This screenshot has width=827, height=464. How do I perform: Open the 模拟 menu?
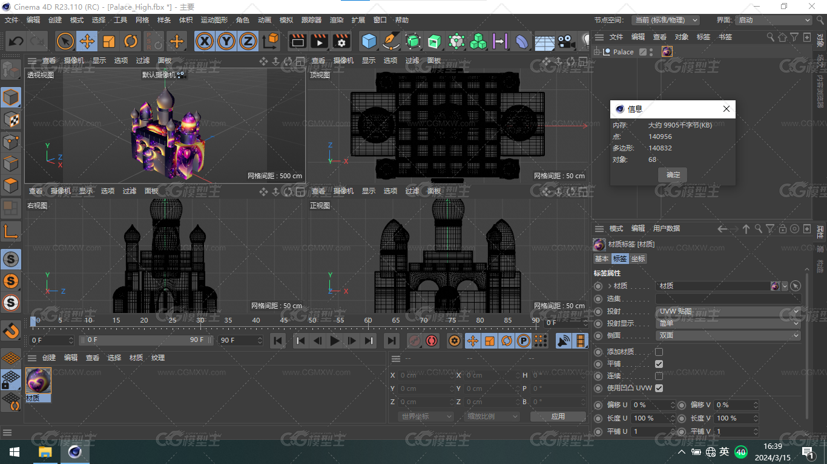(x=286, y=20)
